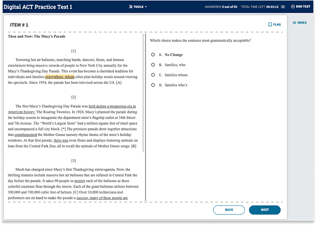The height and width of the screenshot is (225, 316).
Task: Click the End Test circle icon
Action: [292, 6]
